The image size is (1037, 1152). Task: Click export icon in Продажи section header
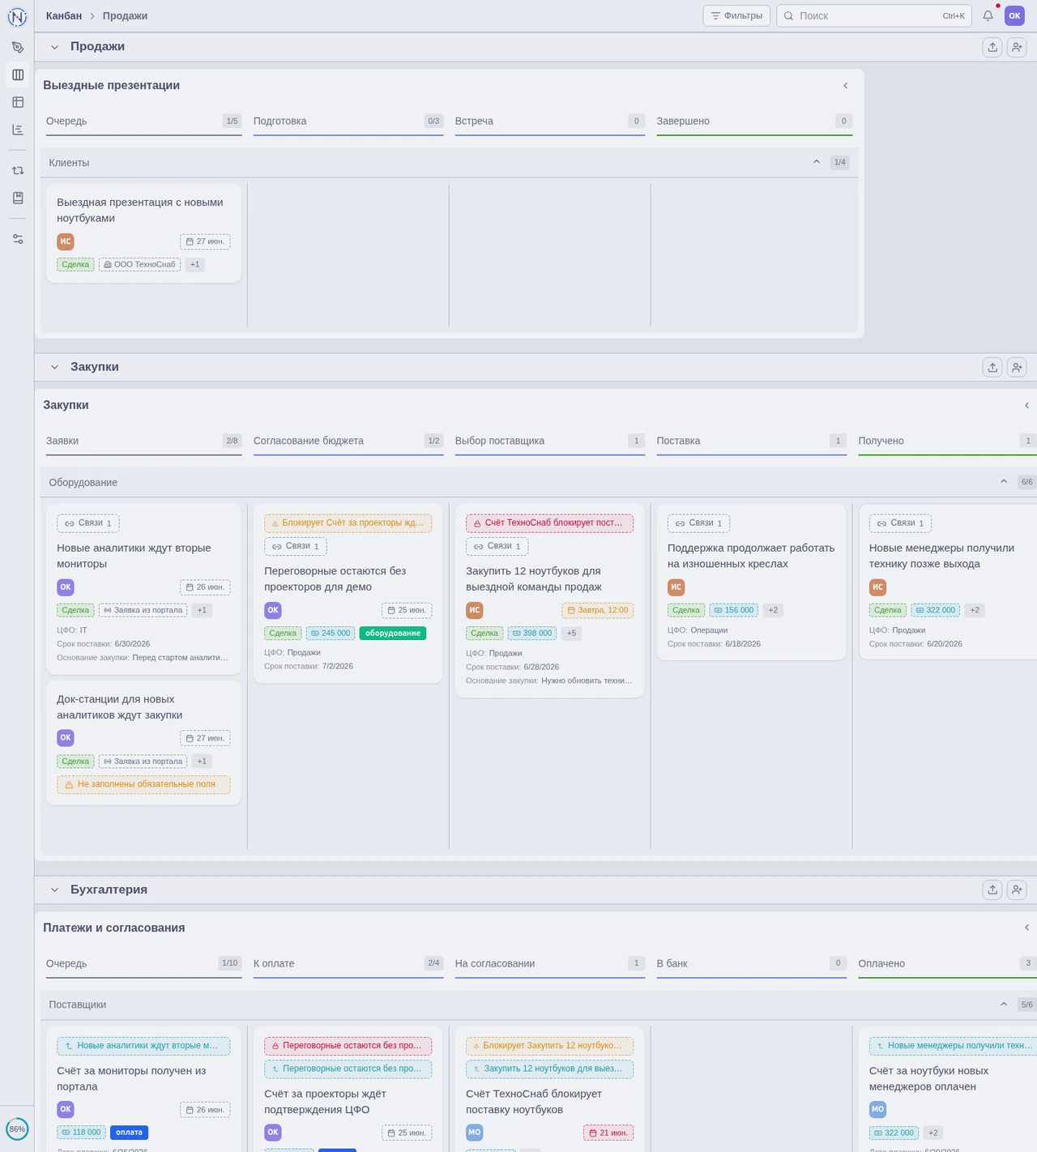(992, 47)
